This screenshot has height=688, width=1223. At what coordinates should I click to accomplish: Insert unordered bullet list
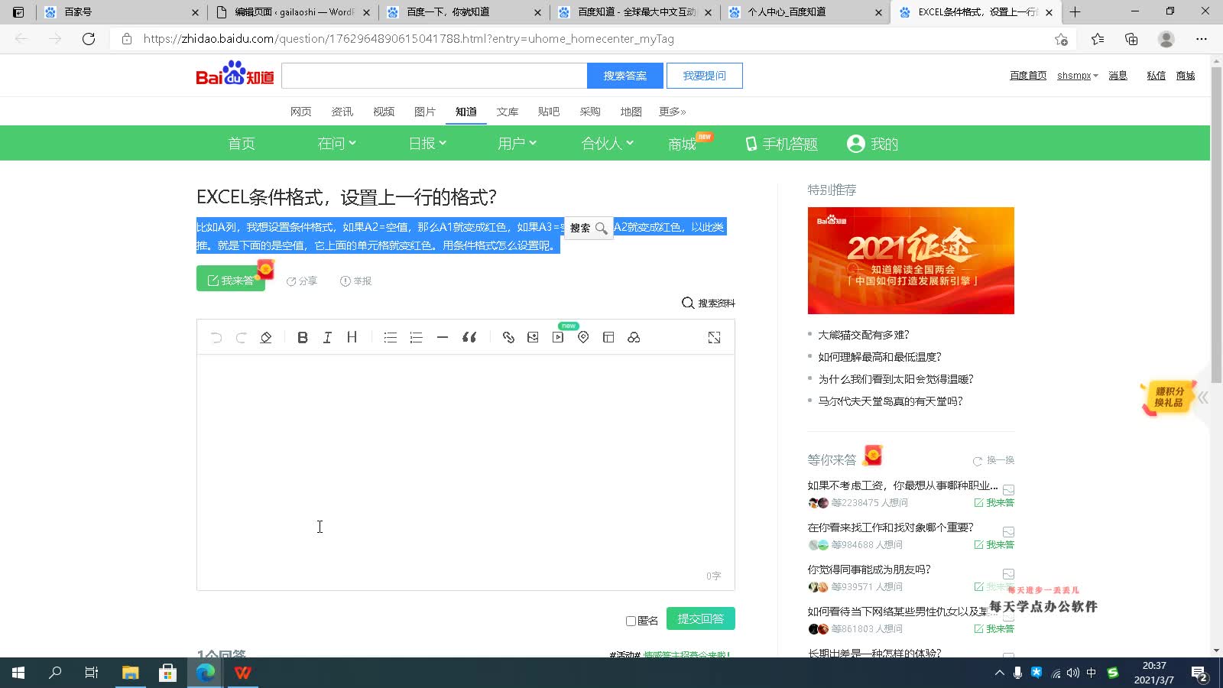[x=391, y=337]
